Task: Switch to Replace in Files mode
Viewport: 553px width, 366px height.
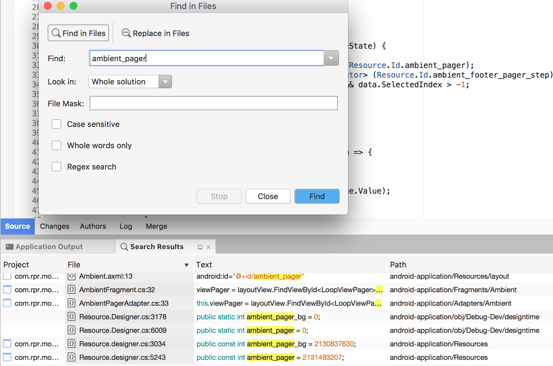Action: (x=155, y=33)
